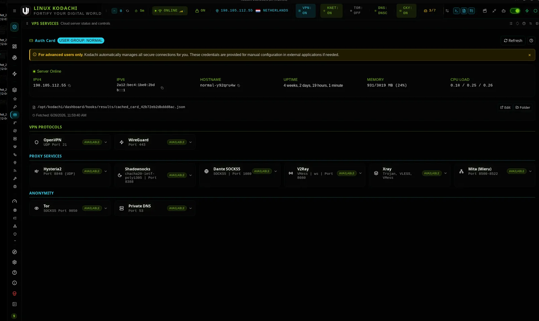Open the help circle next to Refresh
Screen dimensions: 539x321
[531, 41]
